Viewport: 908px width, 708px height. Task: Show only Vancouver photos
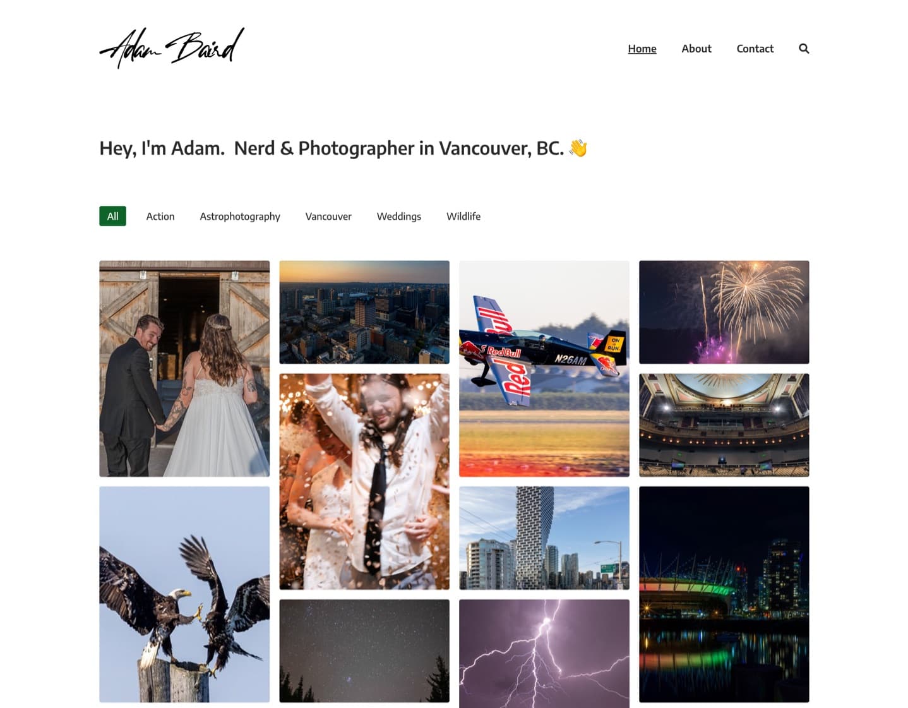coord(328,216)
